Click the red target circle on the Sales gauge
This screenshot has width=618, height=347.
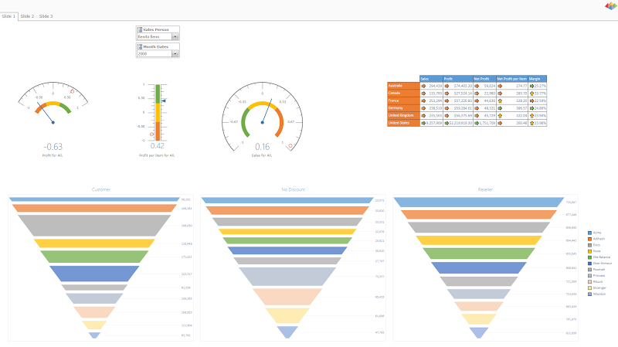click(x=290, y=146)
